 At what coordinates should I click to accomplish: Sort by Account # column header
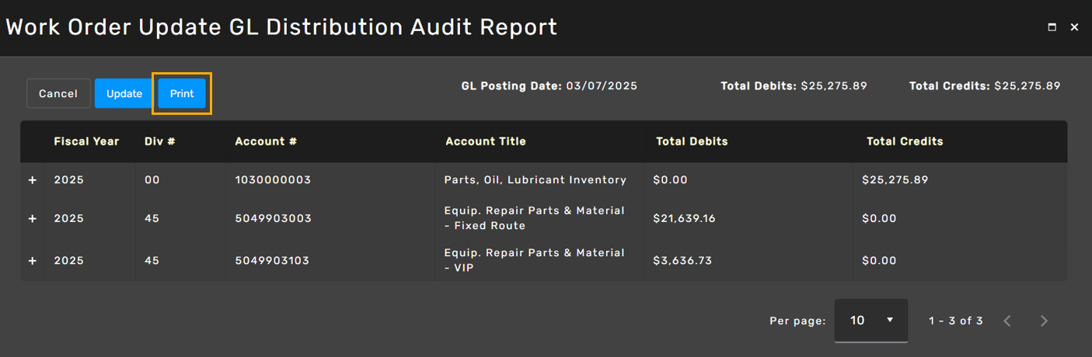[266, 141]
